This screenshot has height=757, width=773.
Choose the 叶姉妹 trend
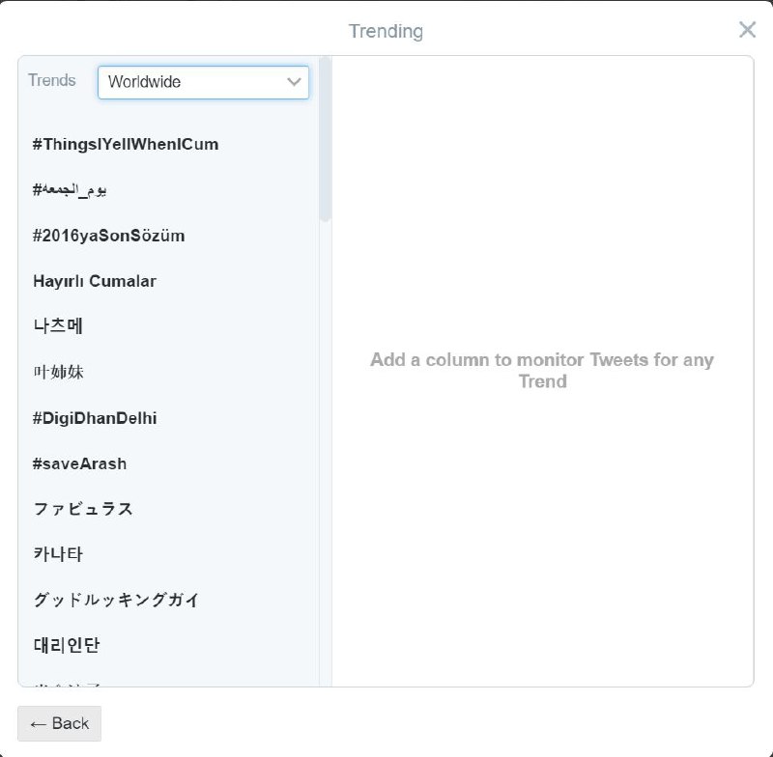click(x=58, y=372)
